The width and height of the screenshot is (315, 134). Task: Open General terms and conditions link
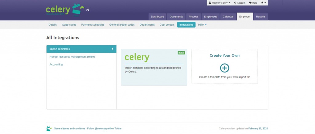click(70, 128)
